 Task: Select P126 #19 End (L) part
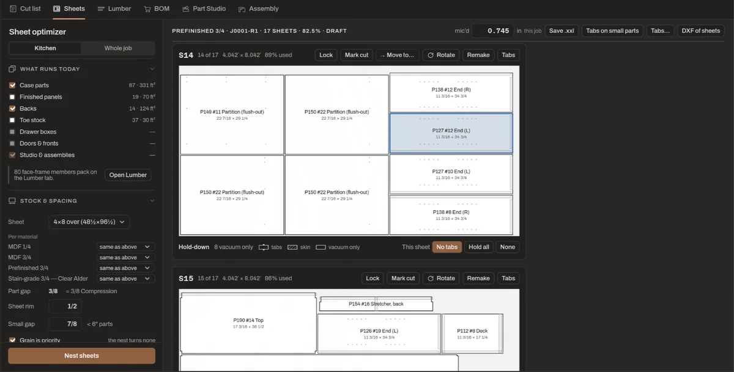379,334
